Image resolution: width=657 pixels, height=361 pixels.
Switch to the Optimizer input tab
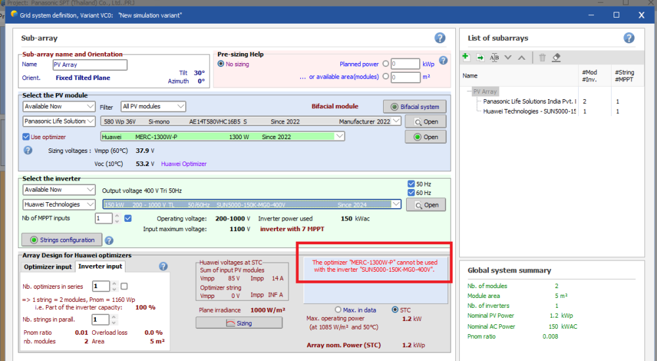(x=47, y=266)
